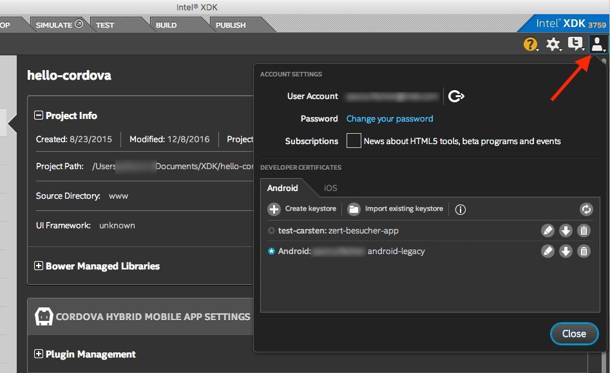Switch to the iOS certificates tab

point(330,188)
